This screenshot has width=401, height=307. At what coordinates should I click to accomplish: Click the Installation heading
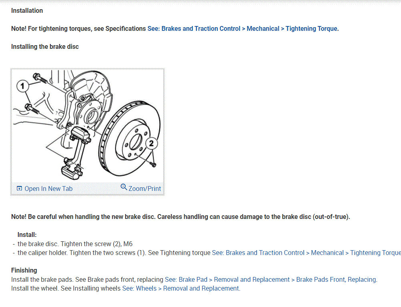pyautogui.click(x=27, y=11)
